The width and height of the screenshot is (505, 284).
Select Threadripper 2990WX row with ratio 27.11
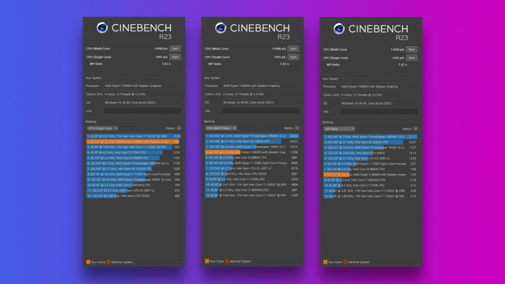(370, 137)
